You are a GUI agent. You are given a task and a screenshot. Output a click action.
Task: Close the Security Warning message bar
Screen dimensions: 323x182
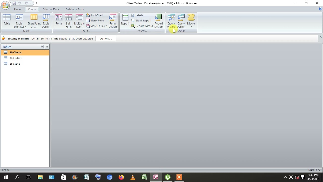pos(320,37)
